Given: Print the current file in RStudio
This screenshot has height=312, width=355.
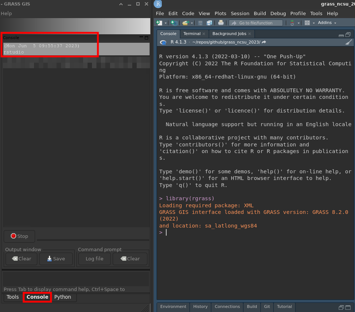Looking at the screenshot, I should point(221,23).
